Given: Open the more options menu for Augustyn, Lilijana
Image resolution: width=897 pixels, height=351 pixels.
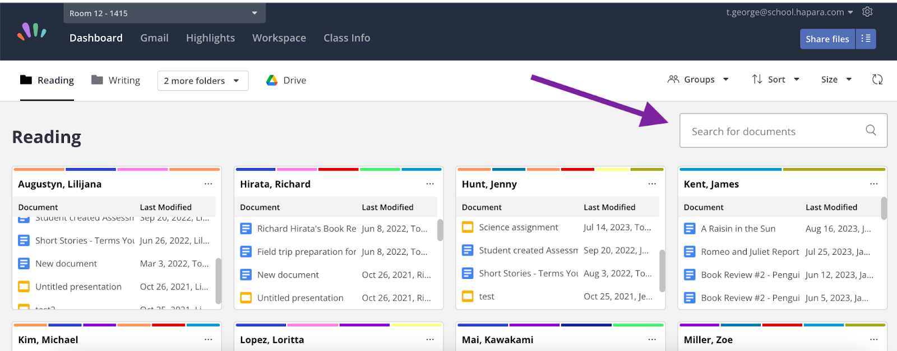Looking at the screenshot, I should coord(208,184).
